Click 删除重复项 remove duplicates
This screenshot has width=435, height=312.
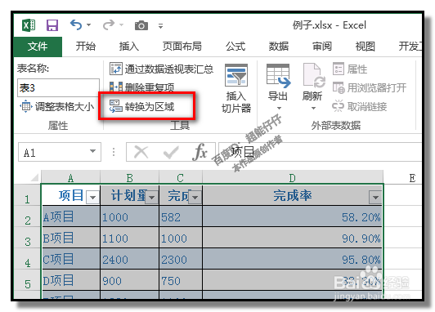coord(141,87)
